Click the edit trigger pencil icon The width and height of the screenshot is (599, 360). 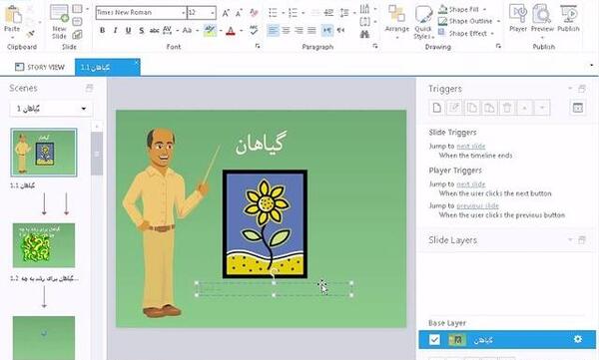[x=454, y=108]
